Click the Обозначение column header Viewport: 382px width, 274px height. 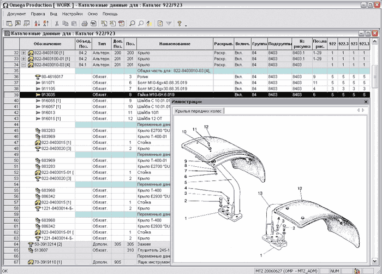point(47,44)
